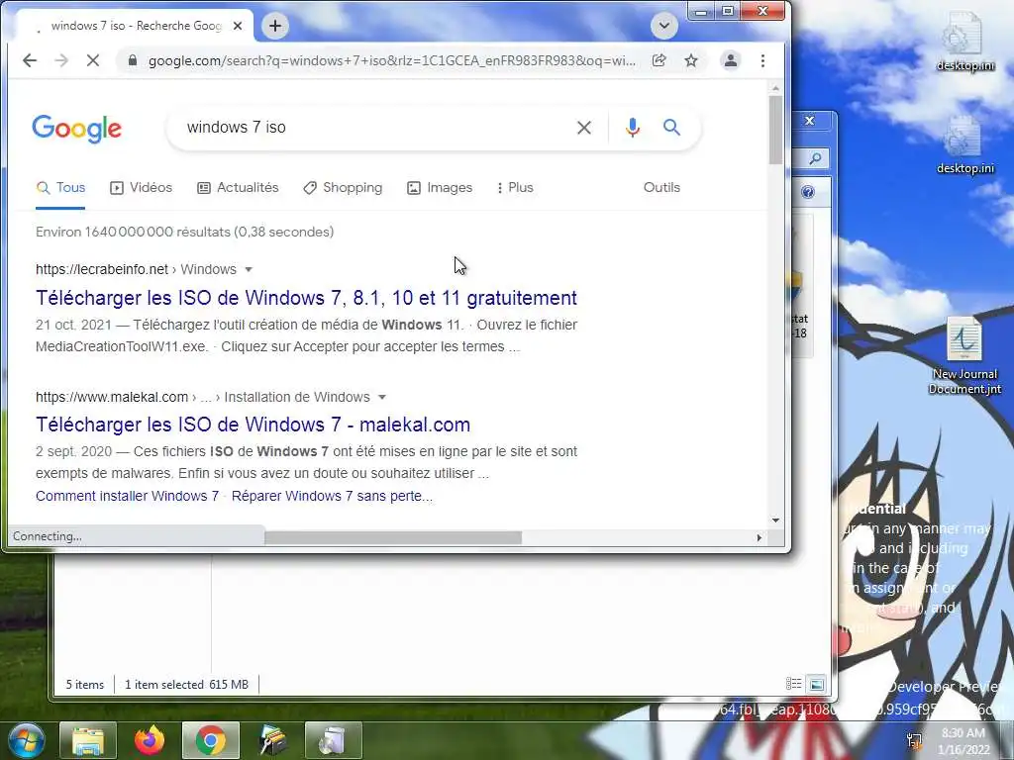Click "5 items" in Explorer status bar
The height and width of the screenshot is (760, 1014).
pos(85,685)
